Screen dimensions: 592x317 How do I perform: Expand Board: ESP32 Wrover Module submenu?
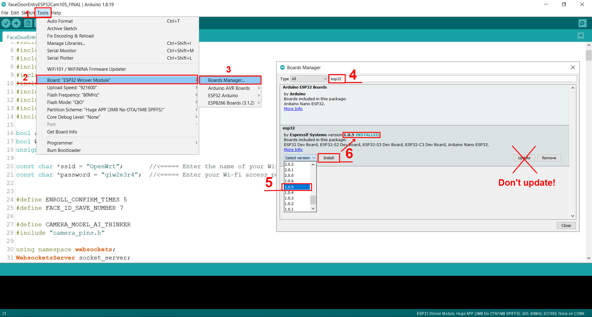117,80
